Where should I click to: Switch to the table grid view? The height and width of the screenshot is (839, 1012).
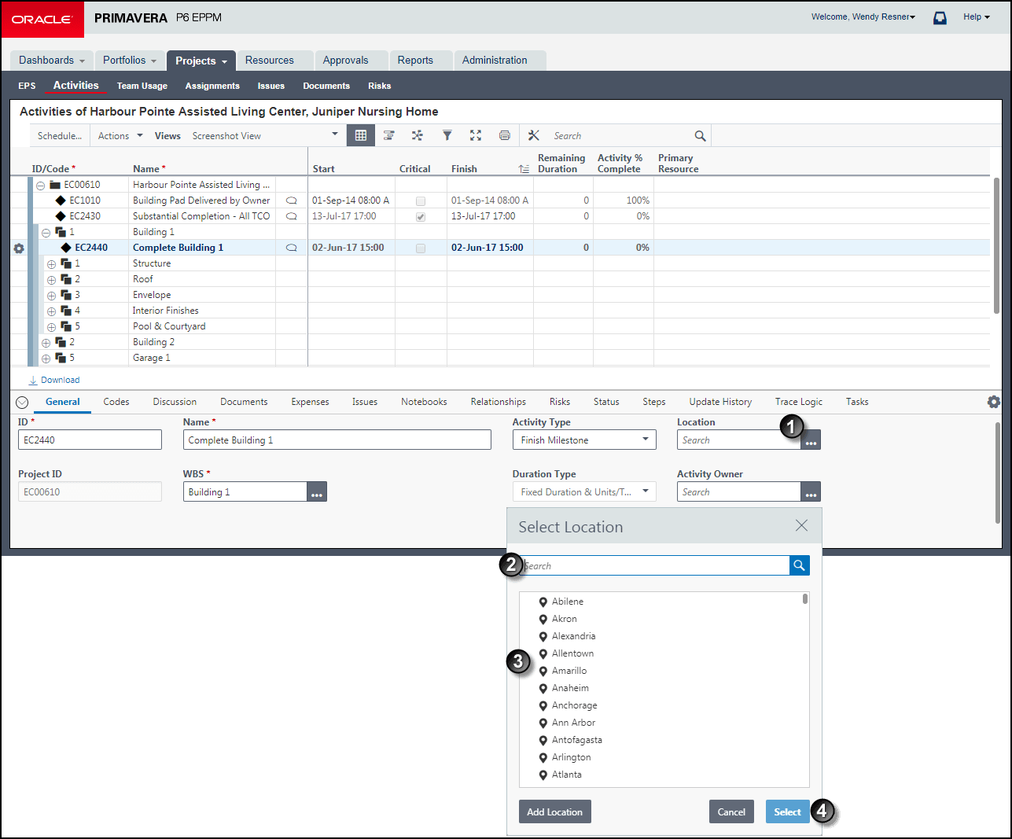point(361,135)
